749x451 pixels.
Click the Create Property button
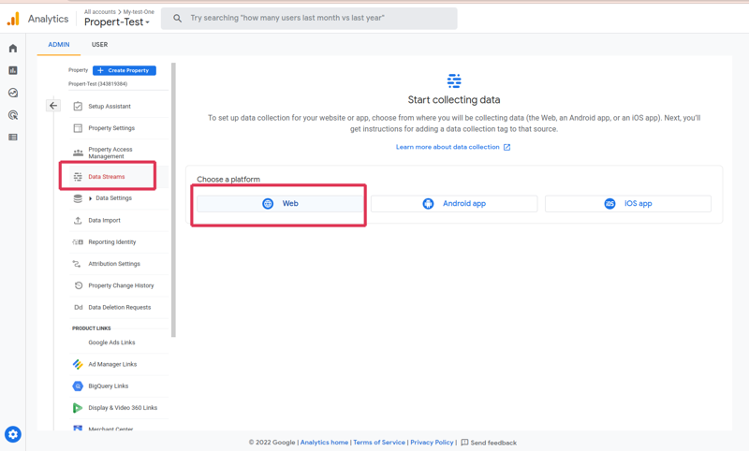pyautogui.click(x=125, y=70)
